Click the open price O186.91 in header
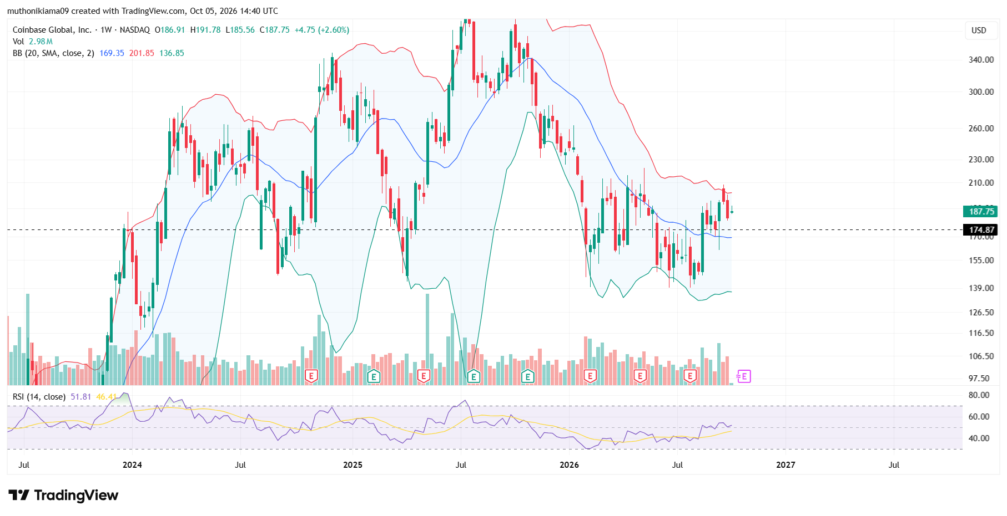 click(169, 30)
